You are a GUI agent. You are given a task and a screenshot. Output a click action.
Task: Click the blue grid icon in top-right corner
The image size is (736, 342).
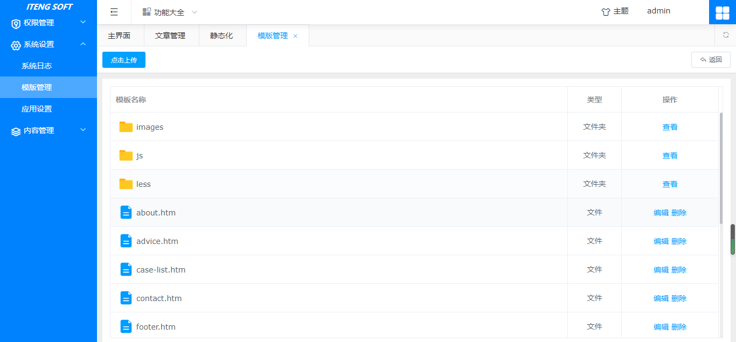click(722, 11)
